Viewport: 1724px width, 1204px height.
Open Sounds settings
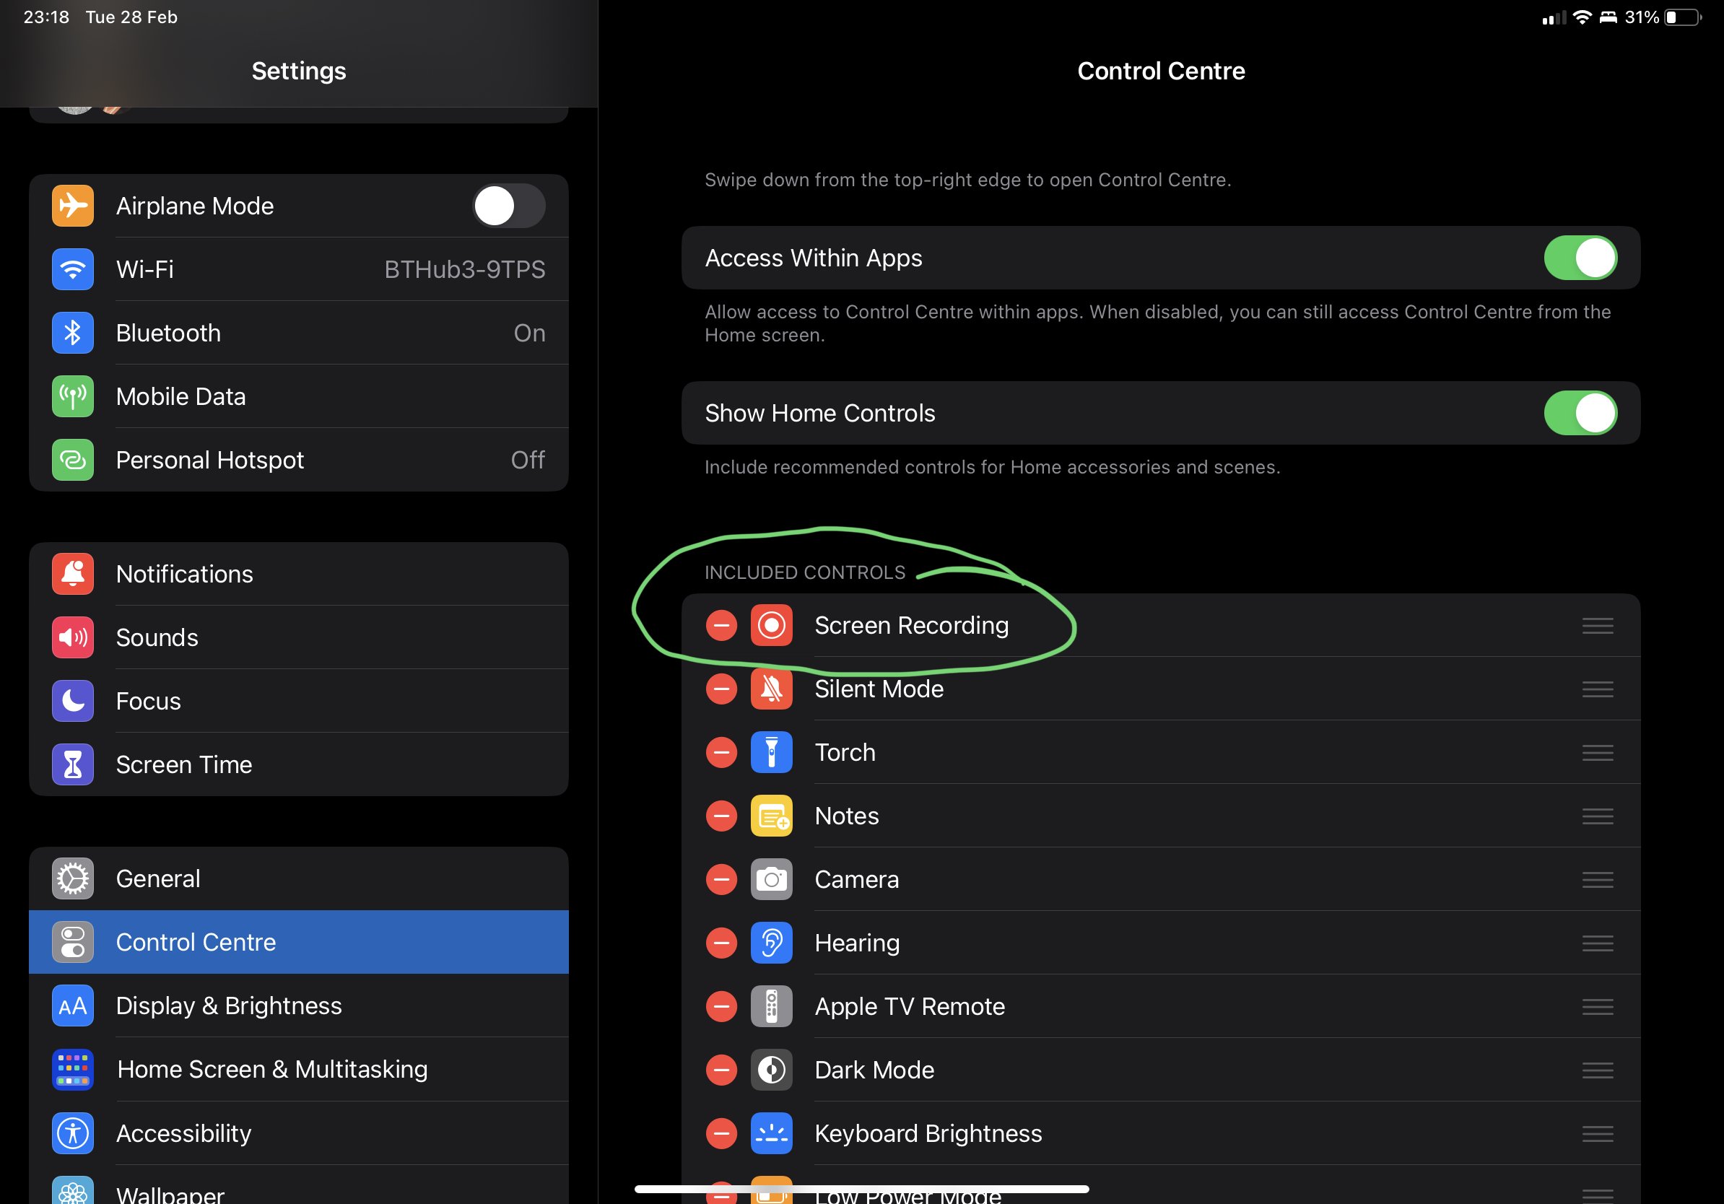tap(299, 637)
